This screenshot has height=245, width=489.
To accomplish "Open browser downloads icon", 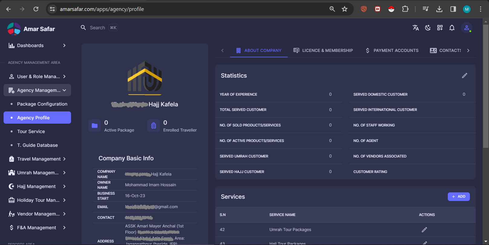I will coord(439,9).
